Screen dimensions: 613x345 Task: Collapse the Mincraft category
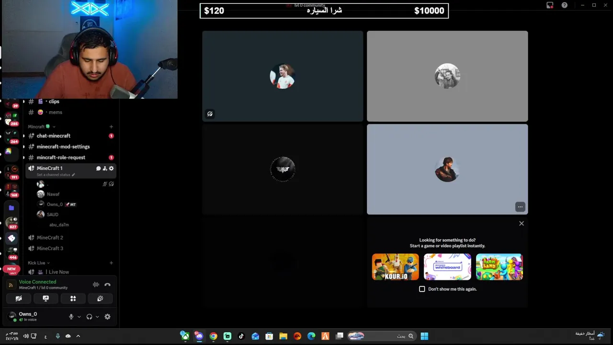click(x=41, y=126)
